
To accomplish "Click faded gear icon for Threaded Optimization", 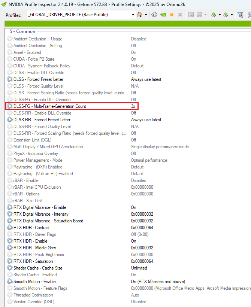I will point(10,295).
